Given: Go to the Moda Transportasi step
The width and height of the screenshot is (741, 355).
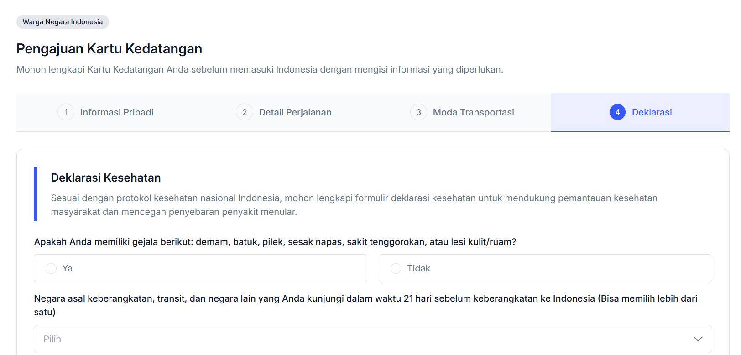Looking at the screenshot, I should pos(473,112).
